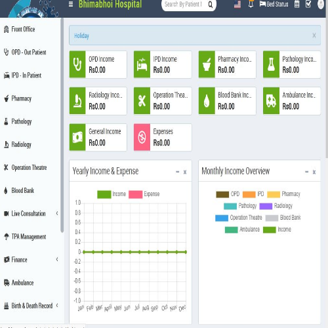This screenshot has height=328, width=328.
Task: Click the search magnifier icon
Action: tap(210, 5)
